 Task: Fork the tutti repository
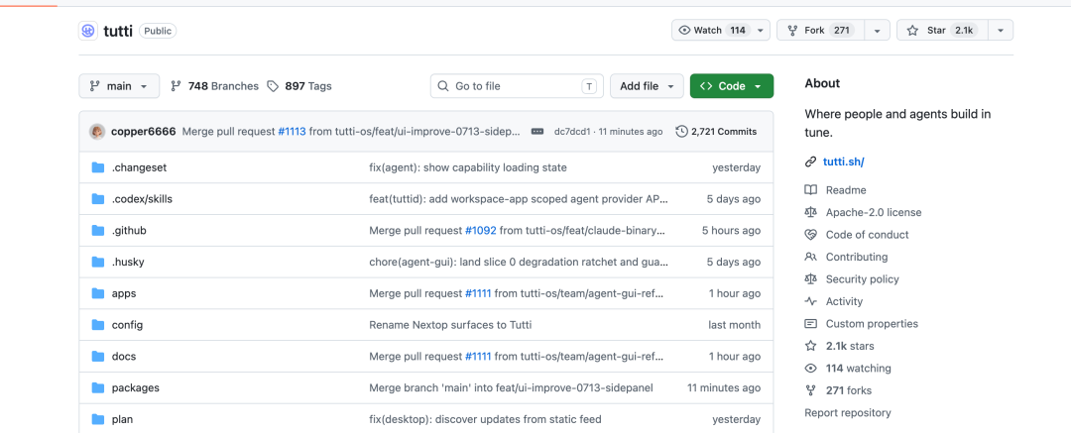(x=820, y=30)
